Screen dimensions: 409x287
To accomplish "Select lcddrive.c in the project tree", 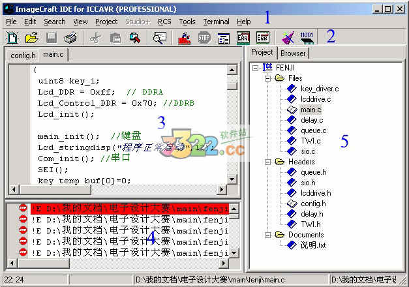I will (316, 99).
